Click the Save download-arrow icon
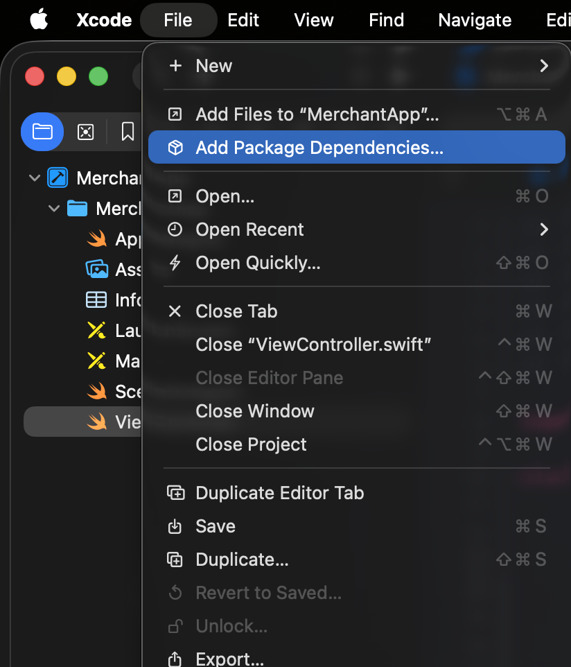This screenshot has width=571, height=667. tap(175, 526)
